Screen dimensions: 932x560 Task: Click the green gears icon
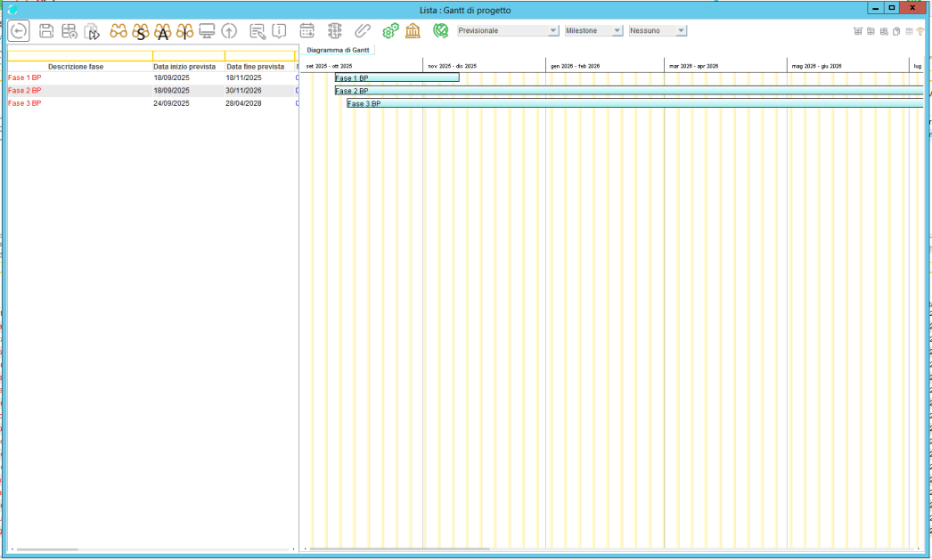pyautogui.click(x=390, y=31)
